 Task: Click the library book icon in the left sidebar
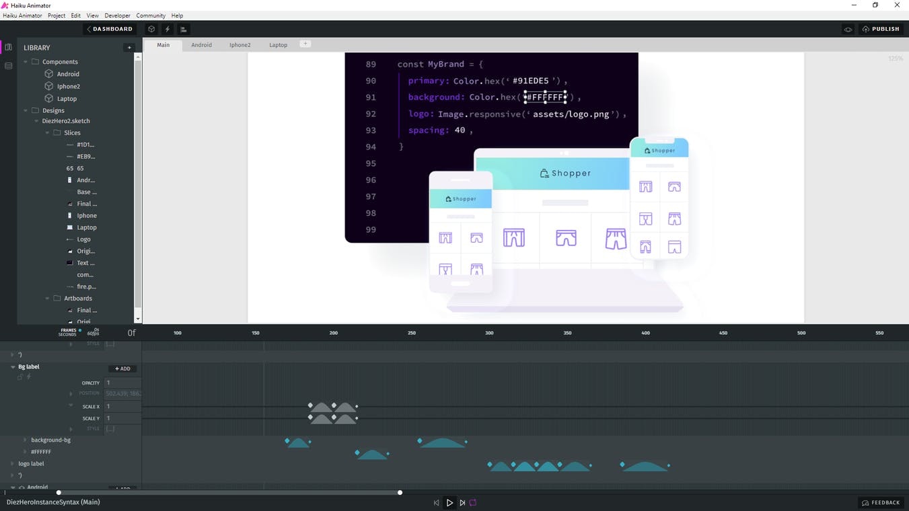pyautogui.click(x=8, y=46)
